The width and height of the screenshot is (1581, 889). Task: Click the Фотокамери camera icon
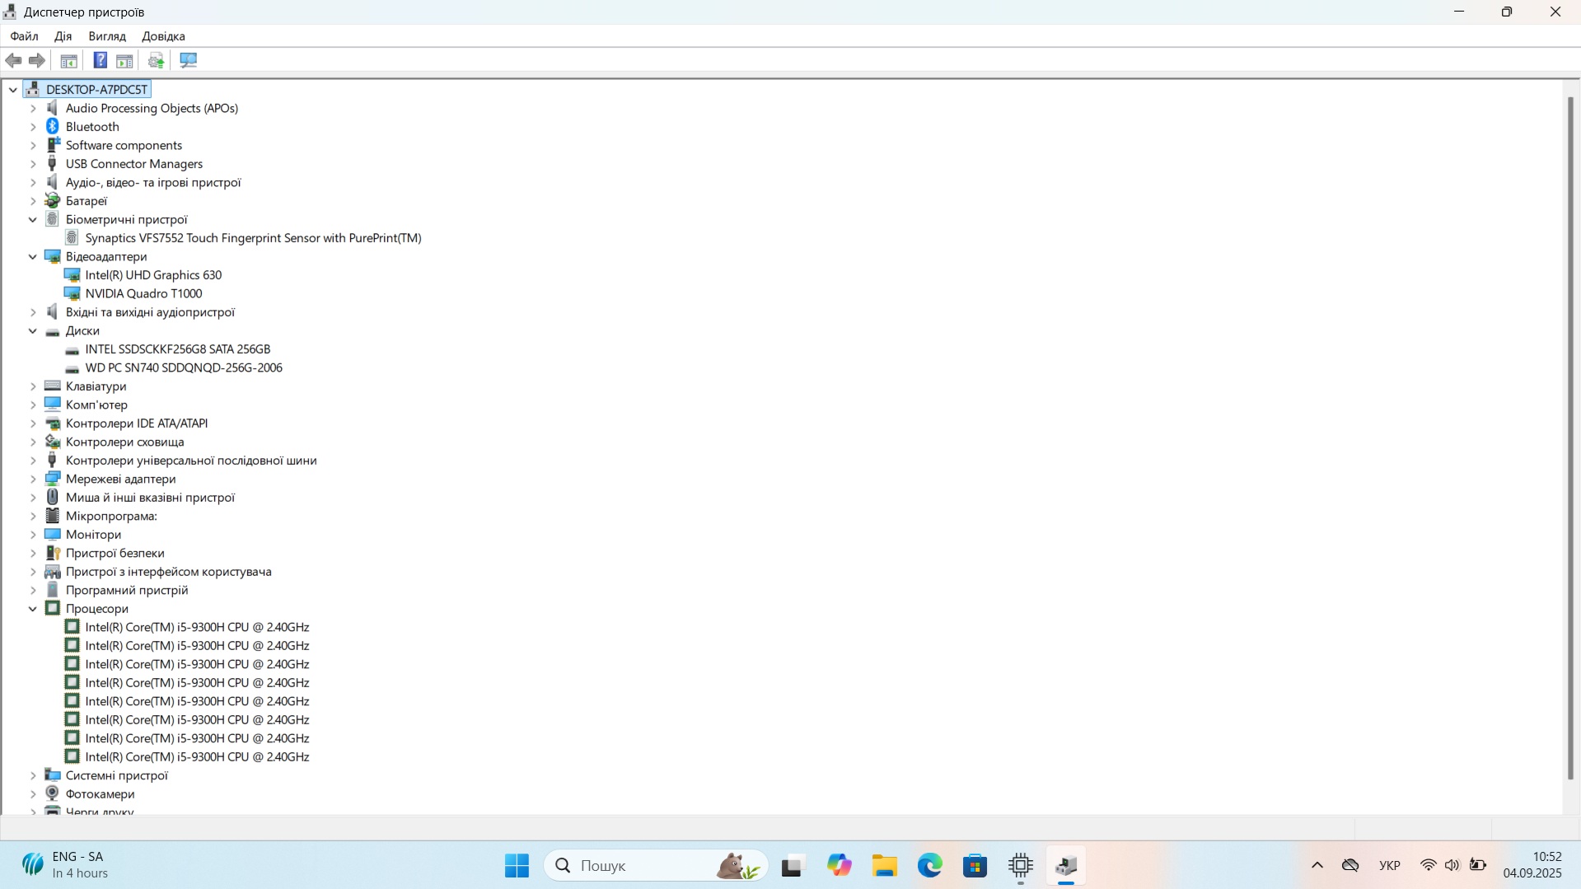coord(52,793)
